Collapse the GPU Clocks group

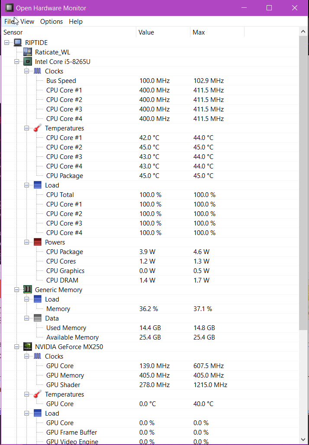pos(27,356)
